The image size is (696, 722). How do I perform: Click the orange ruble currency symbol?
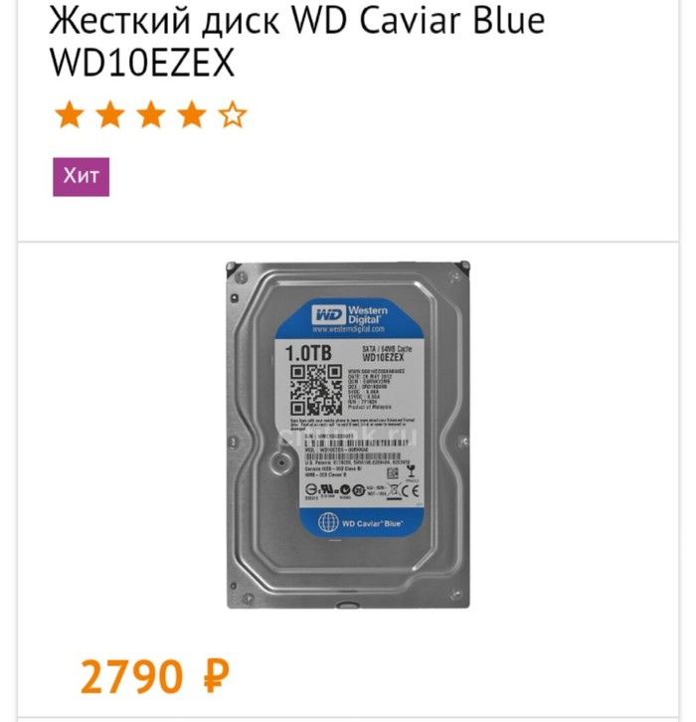216,677
